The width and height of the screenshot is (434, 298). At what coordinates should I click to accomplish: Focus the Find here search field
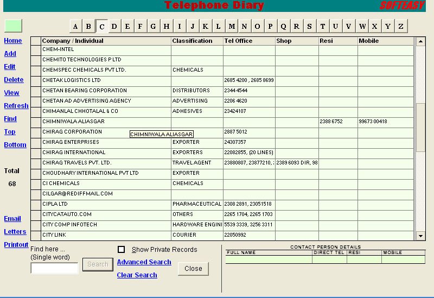click(x=55, y=268)
